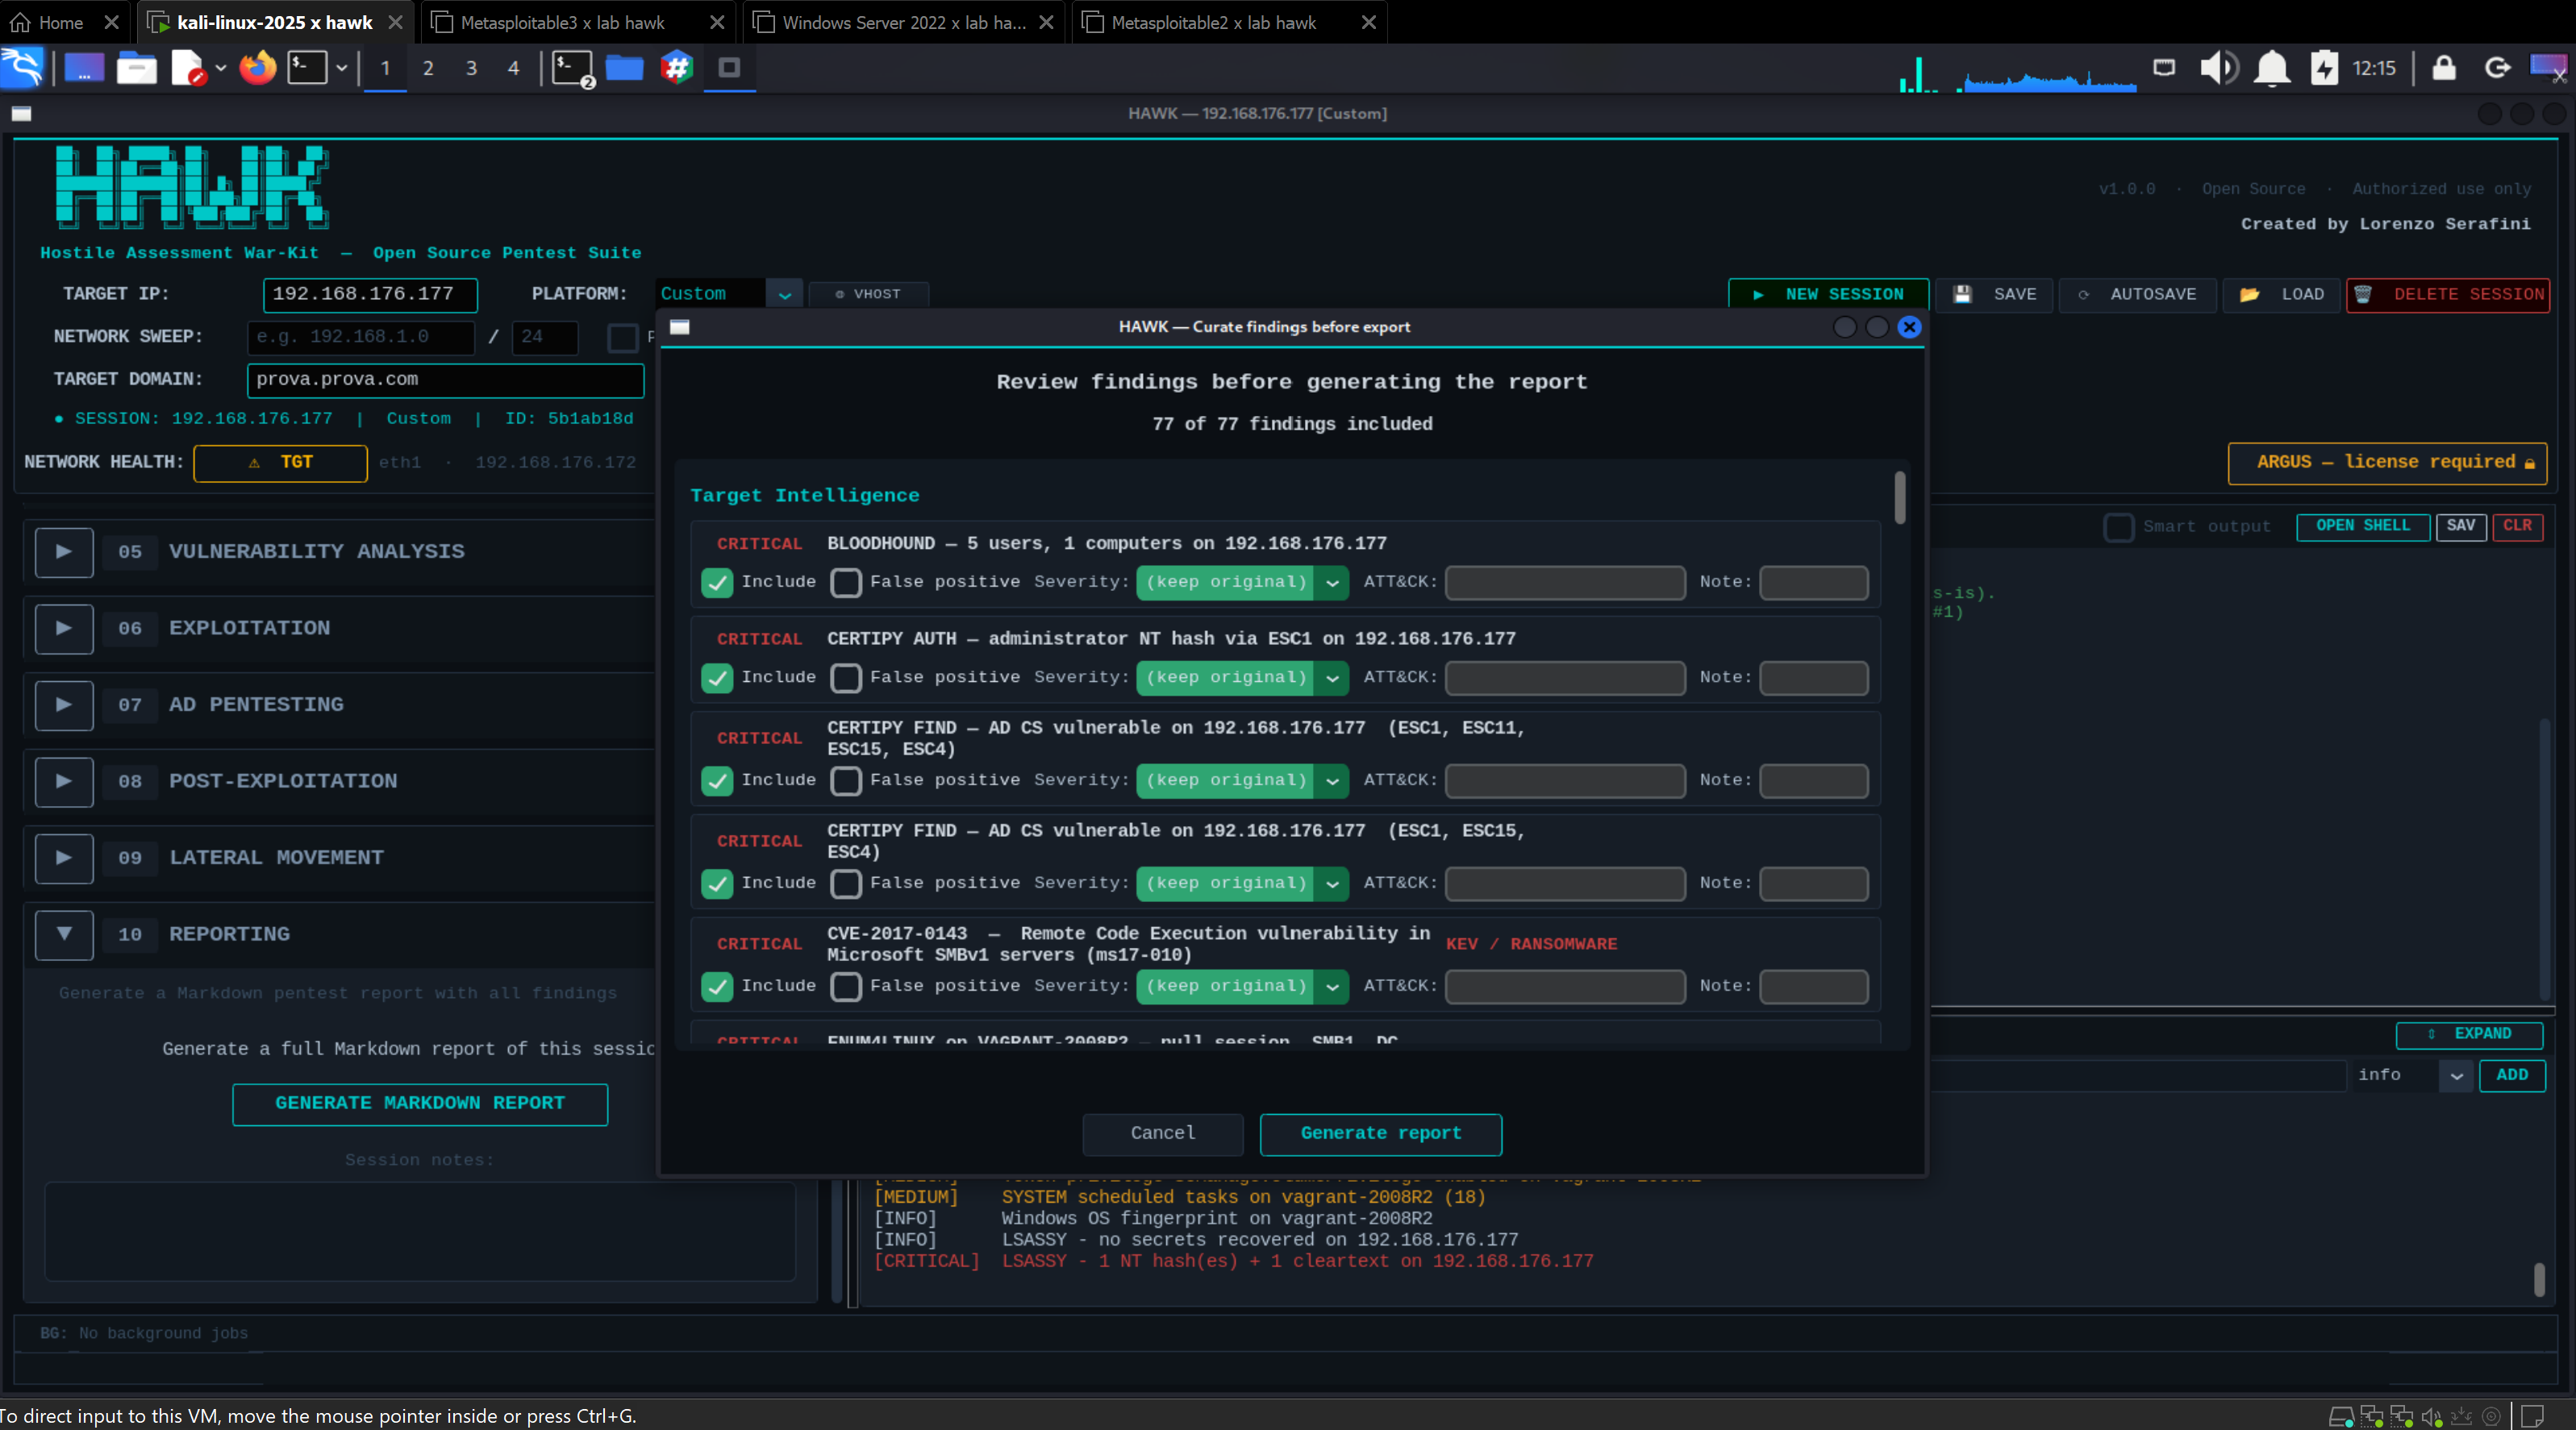Click the volume speaker tray icon
Screen dimensions: 2576x1430
point(2218,68)
